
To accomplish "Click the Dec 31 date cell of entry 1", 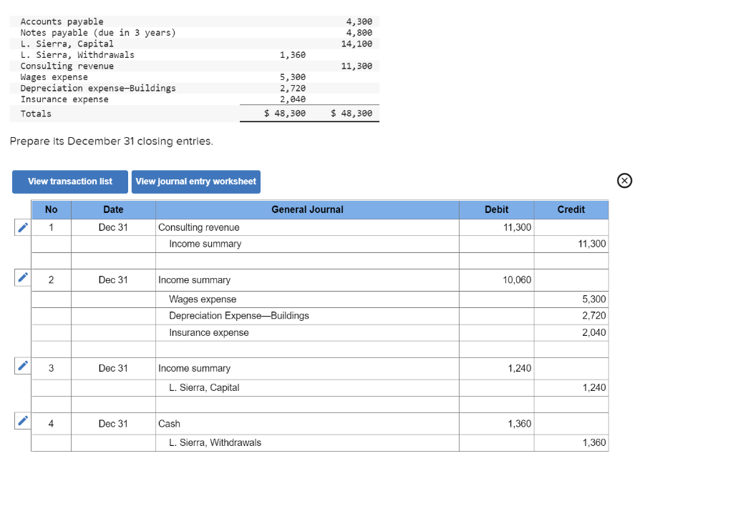I will pyautogui.click(x=112, y=227).
